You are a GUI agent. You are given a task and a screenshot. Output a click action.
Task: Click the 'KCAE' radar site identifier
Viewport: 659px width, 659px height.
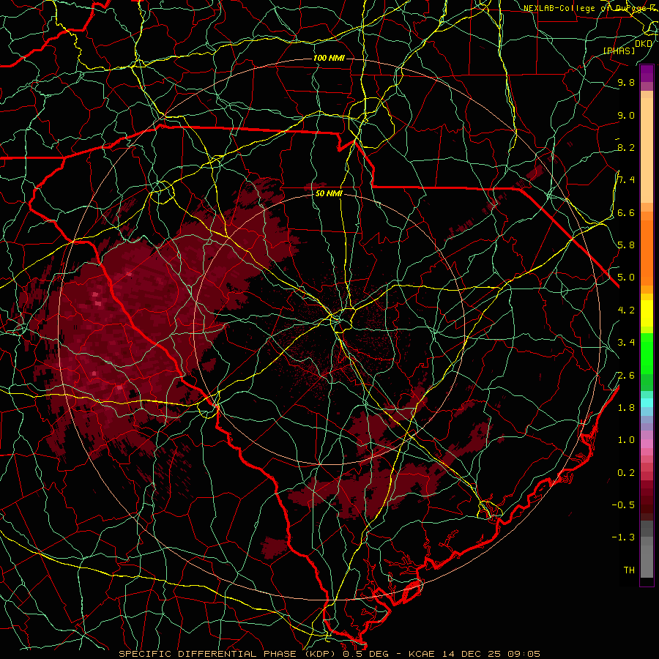click(x=423, y=654)
